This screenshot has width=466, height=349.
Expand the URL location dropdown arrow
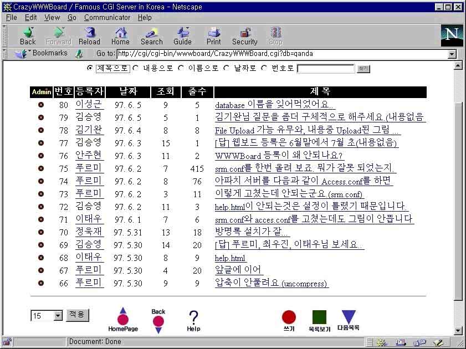[452, 54]
